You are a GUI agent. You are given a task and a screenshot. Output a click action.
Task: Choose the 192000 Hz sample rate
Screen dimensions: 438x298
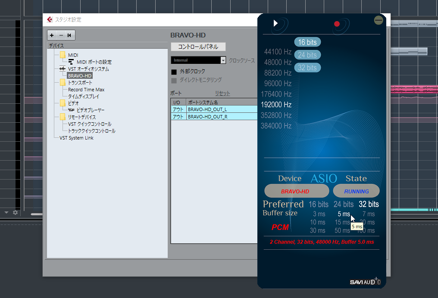pyautogui.click(x=276, y=105)
